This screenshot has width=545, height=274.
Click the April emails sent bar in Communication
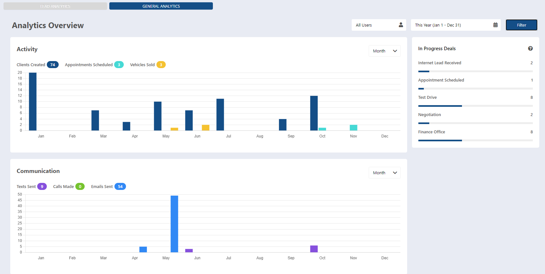click(143, 249)
